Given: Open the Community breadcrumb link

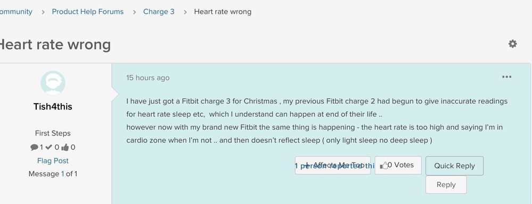Looking at the screenshot, I should [16, 12].
